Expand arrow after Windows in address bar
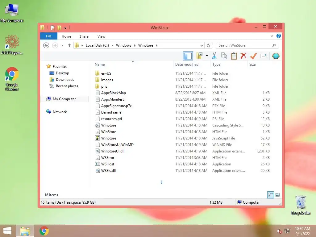This screenshot has height=237, width=316. 135,45
